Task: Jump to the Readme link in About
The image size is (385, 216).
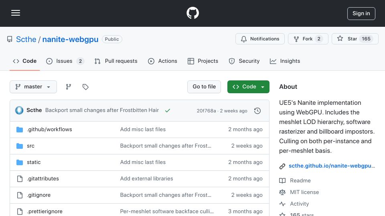Action: click(x=300, y=180)
